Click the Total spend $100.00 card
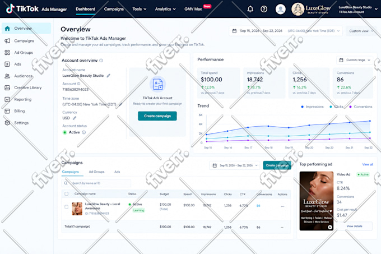Screen dimensions: 381x254 point(219,83)
